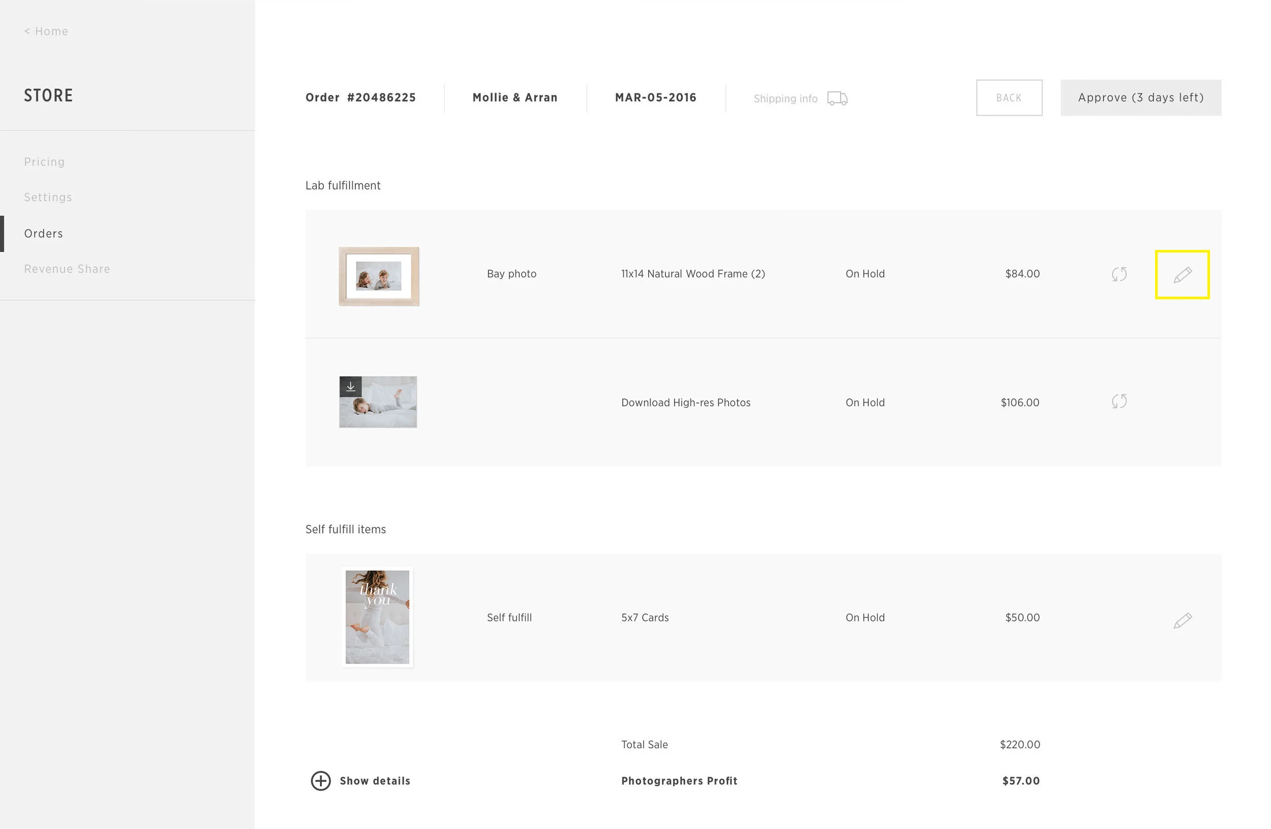Click the BACK button

pyautogui.click(x=1009, y=98)
